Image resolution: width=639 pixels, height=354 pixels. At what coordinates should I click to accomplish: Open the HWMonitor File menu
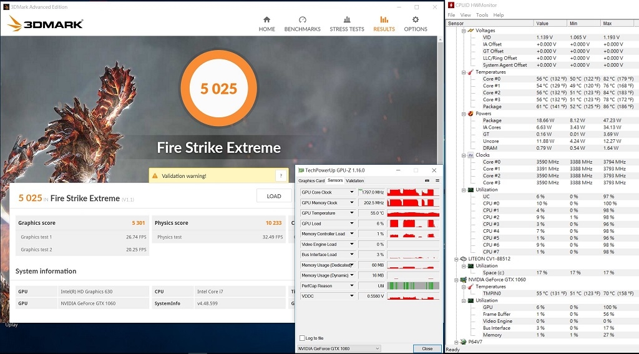pyautogui.click(x=451, y=15)
